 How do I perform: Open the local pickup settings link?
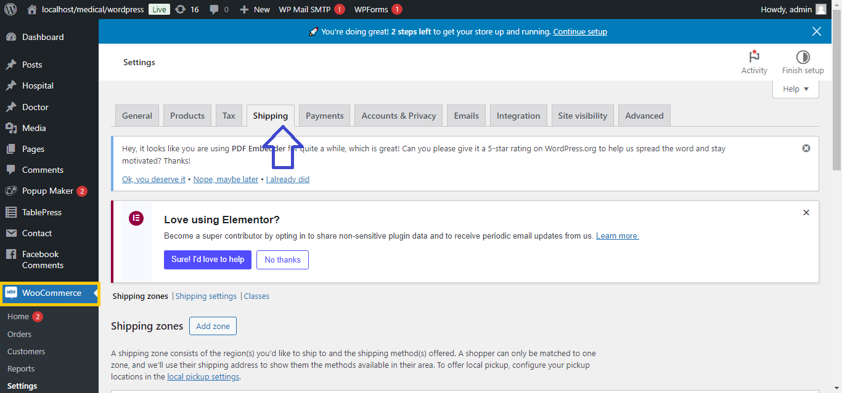pyautogui.click(x=203, y=376)
